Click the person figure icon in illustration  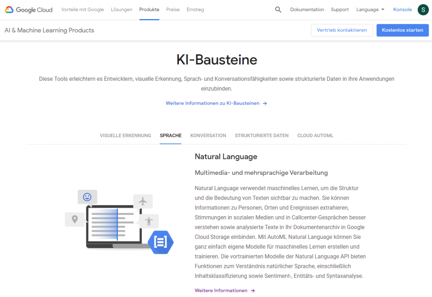point(149,221)
